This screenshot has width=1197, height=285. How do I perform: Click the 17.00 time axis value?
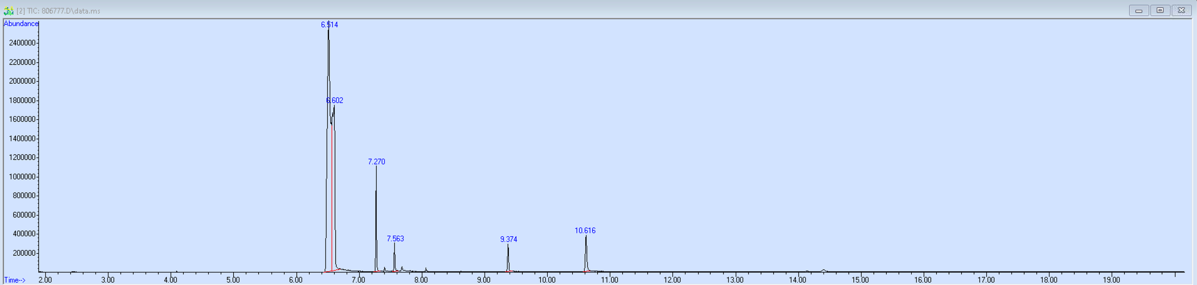pyautogui.click(x=986, y=280)
